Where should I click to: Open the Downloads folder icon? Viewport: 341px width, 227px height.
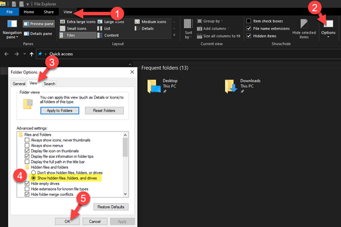230,86
